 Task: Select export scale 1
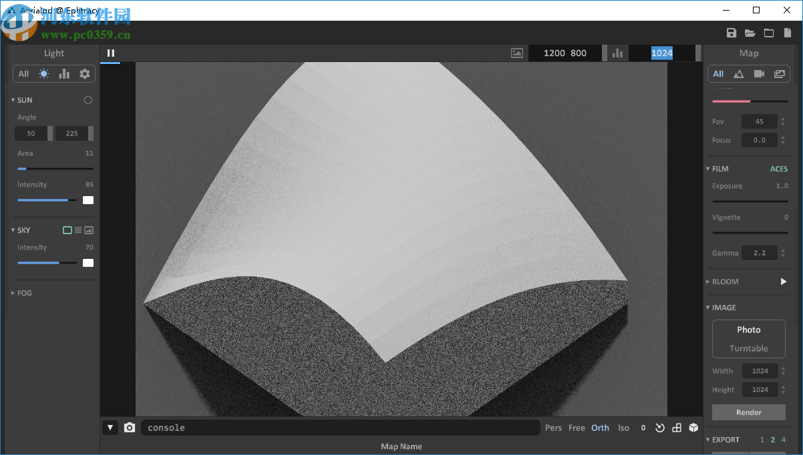coord(762,440)
